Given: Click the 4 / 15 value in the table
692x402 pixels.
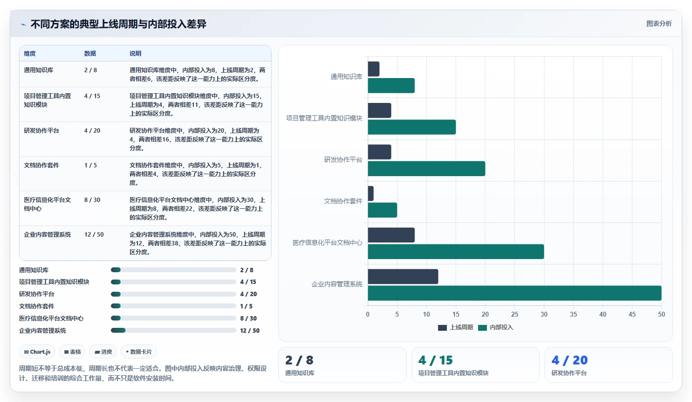Looking at the screenshot, I should pos(92,96).
